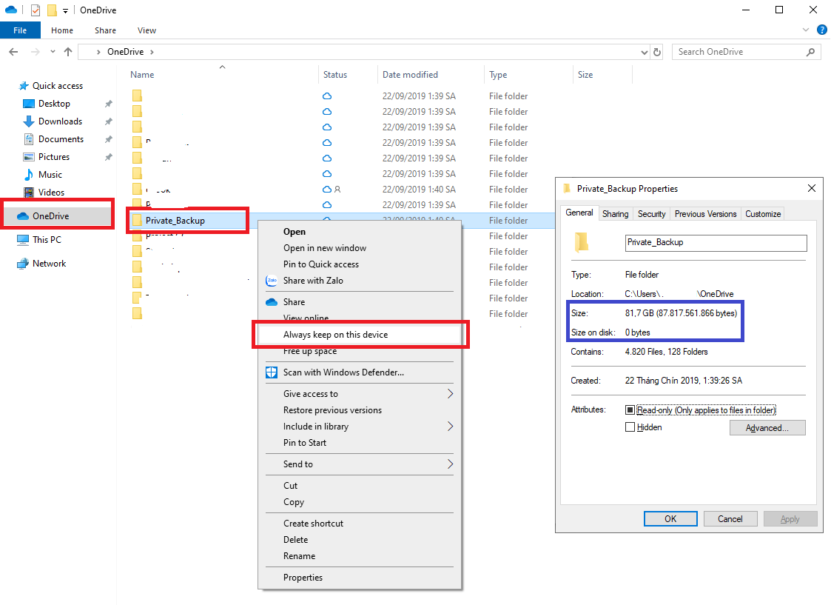Open the address bar history dropdown
The height and width of the screenshot is (605, 831).
click(644, 52)
